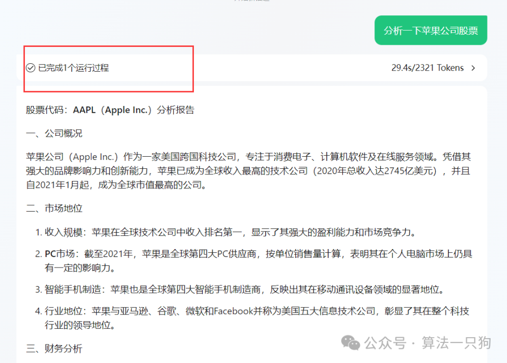Expand the '已完成1个运行过程' run process row
507x363 pixels.
click(x=251, y=68)
